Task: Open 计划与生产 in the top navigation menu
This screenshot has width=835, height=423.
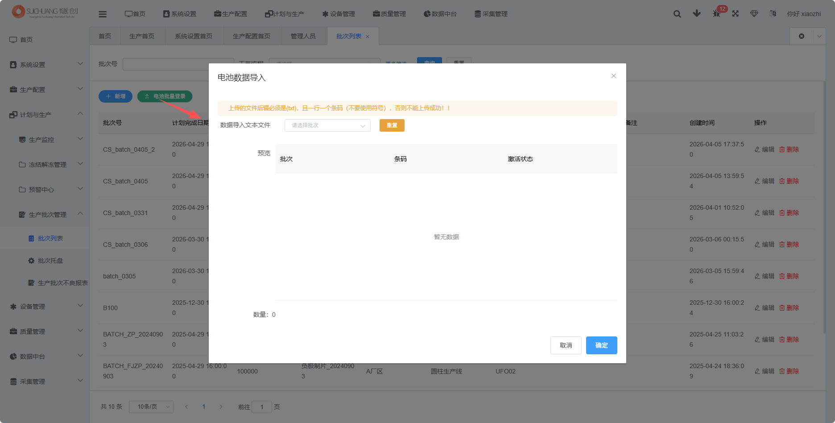Action: tap(285, 14)
